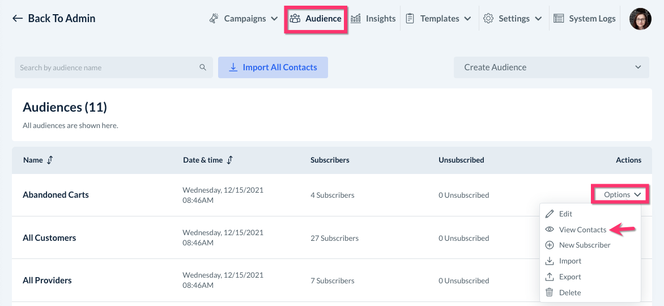The image size is (664, 306).
Task: Choose Export in the options menu
Action: coord(569,277)
